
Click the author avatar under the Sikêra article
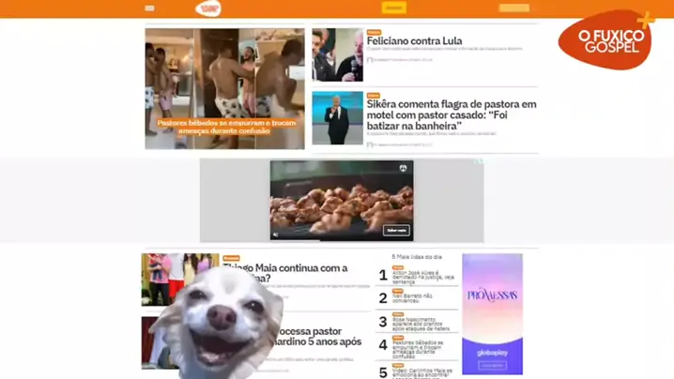coord(370,144)
